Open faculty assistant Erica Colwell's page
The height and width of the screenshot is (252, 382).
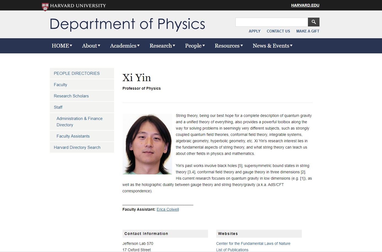coord(167,209)
